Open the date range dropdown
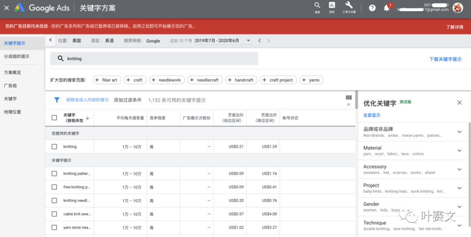The image size is (471, 237). pos(249,41)
